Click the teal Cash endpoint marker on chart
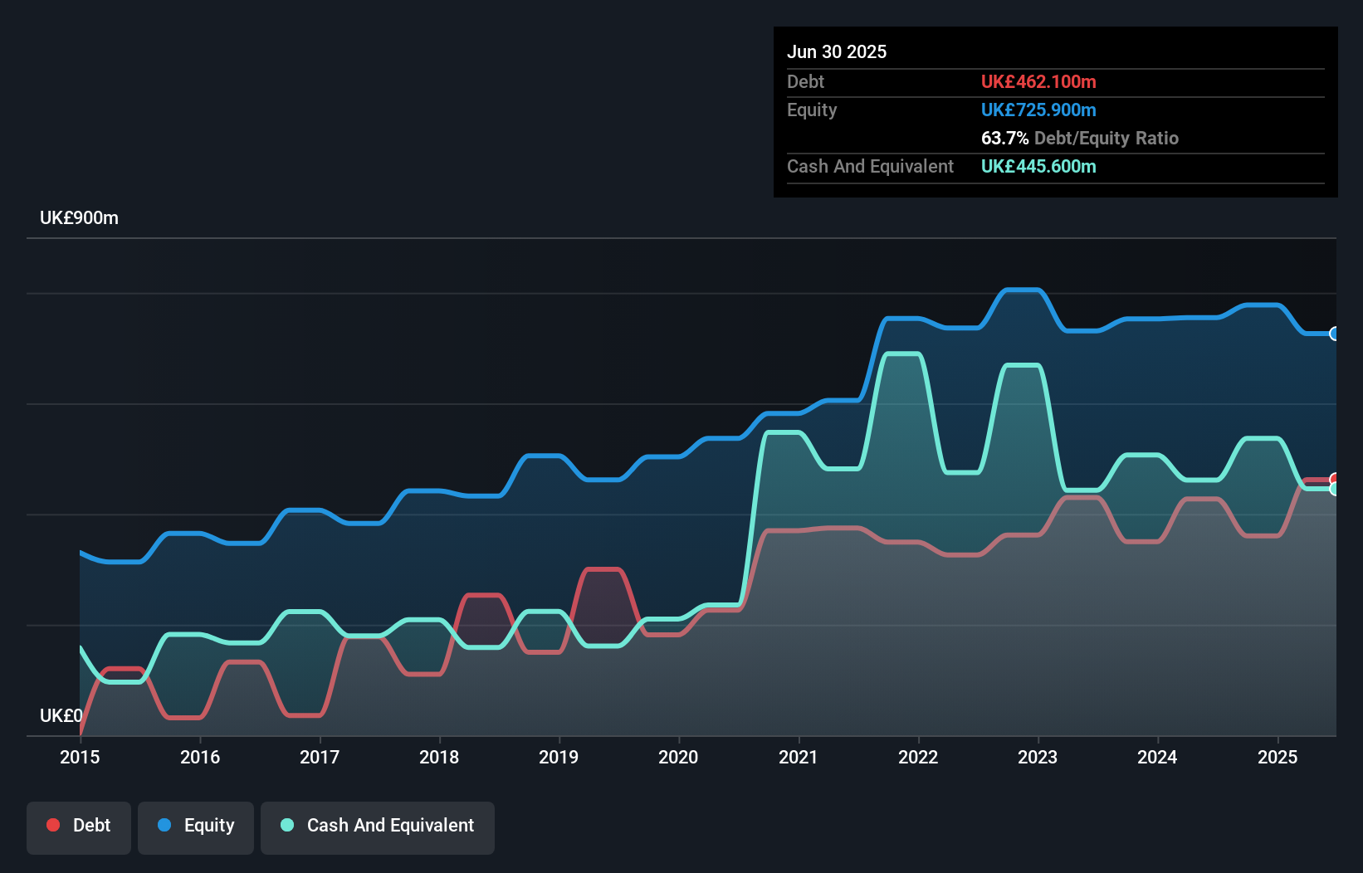Viewport: 1363px width, 873px height. click(1335, 490)
